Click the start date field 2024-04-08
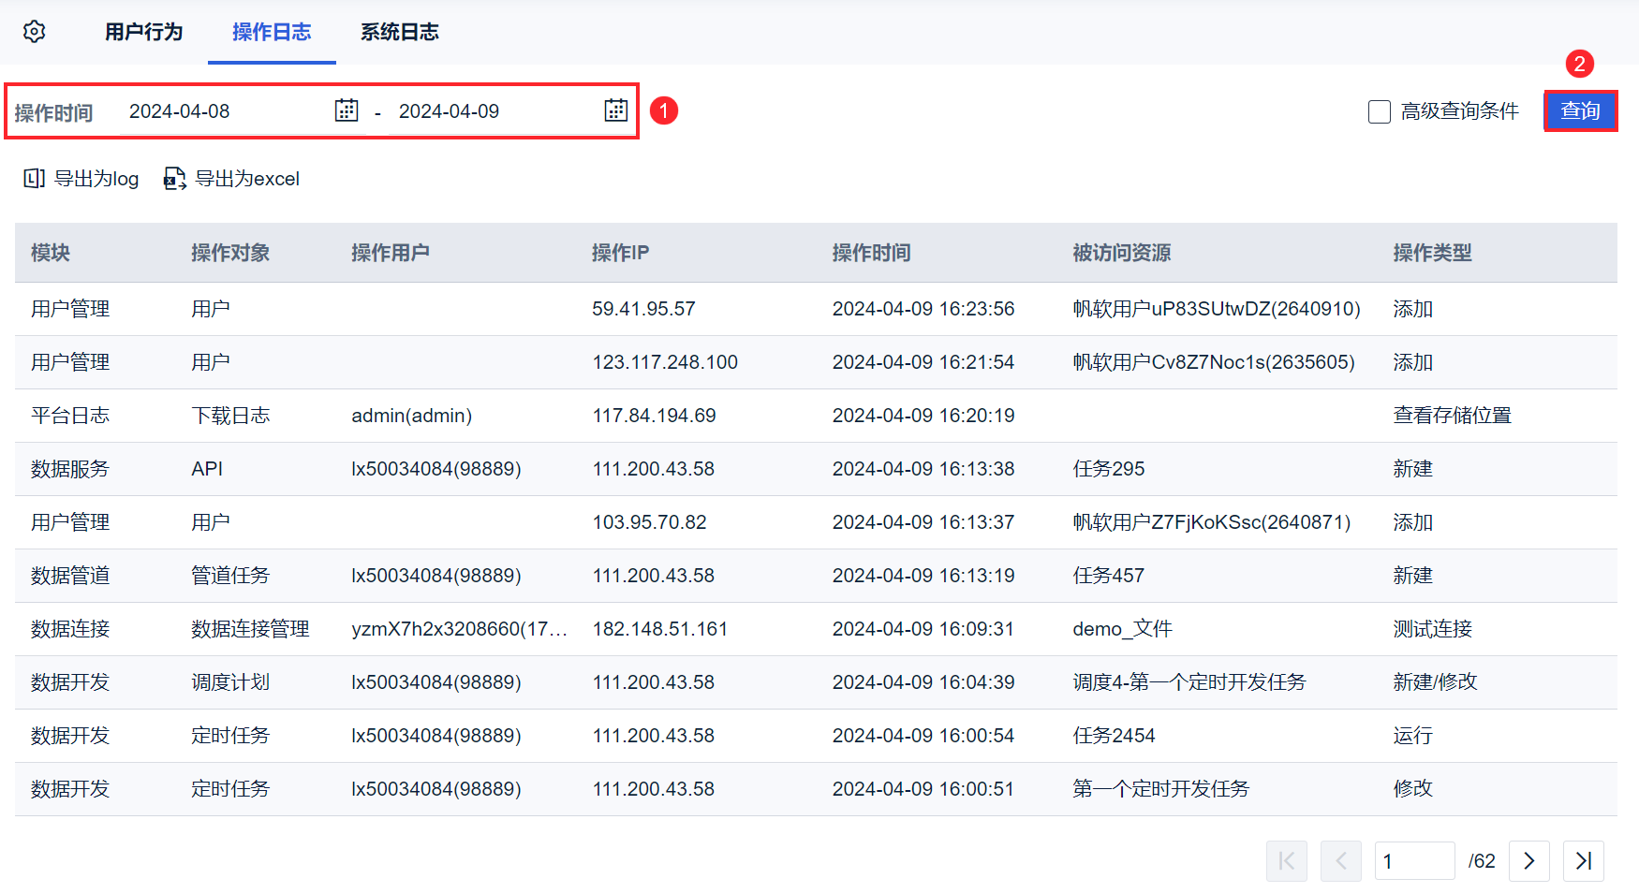This screenshot has width=1639, height=893. (x=225, y=111)
